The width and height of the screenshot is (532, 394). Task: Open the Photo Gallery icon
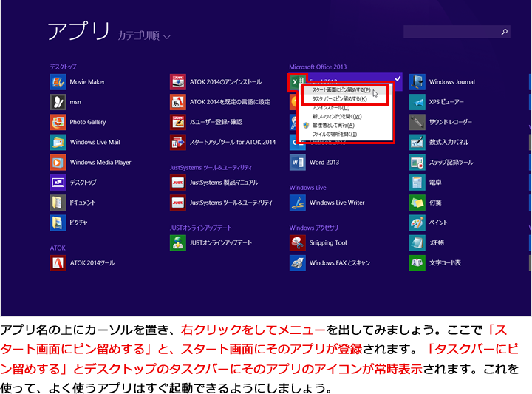(x=58, y=122)
